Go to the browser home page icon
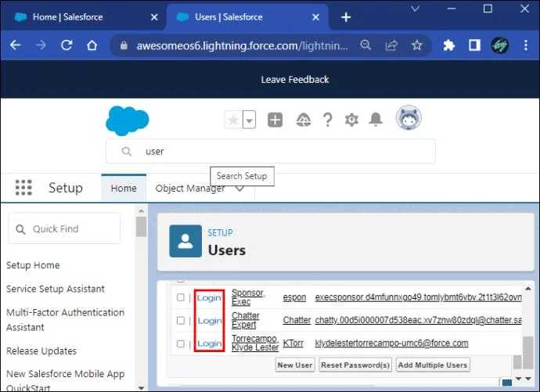Image resolution: width=540 pixels, height=392 pixels. click(x=92, y=45)
